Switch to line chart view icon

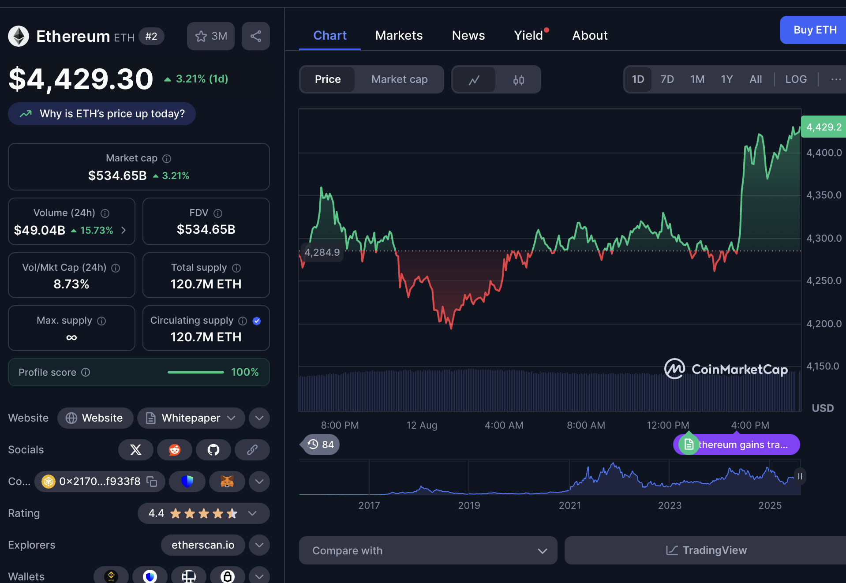(474, 80)
